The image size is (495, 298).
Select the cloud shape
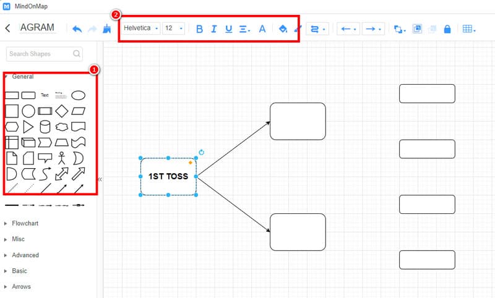click(x=61, y=127)
